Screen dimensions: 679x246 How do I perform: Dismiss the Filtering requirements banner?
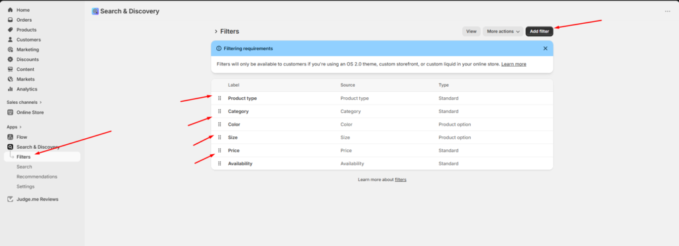(x=545, y=48)
